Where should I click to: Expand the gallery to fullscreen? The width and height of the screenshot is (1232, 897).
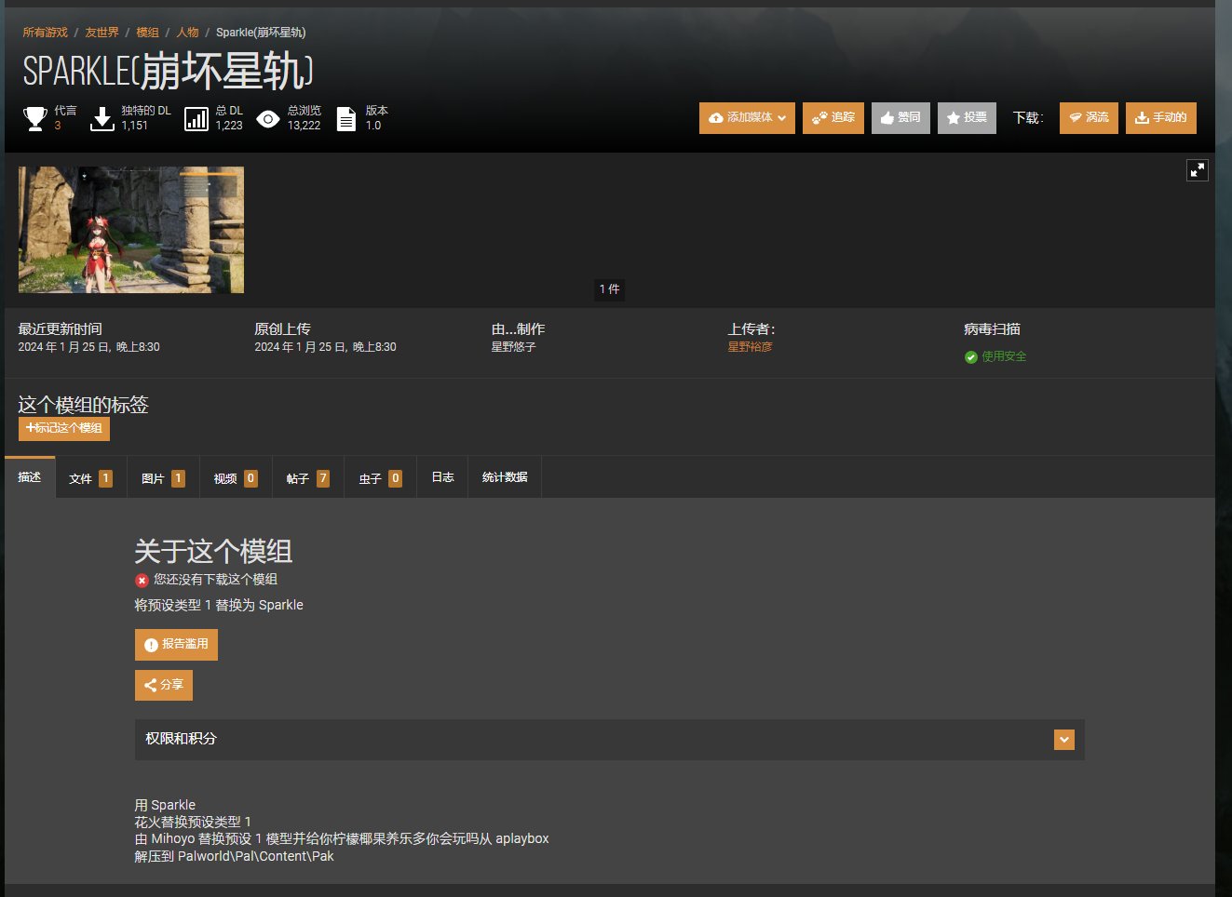tap(1197, 170)
